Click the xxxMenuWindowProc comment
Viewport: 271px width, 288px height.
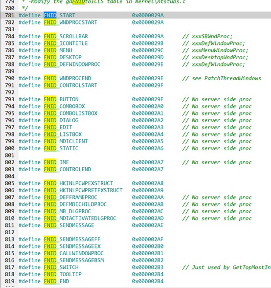tap(215, 50)
